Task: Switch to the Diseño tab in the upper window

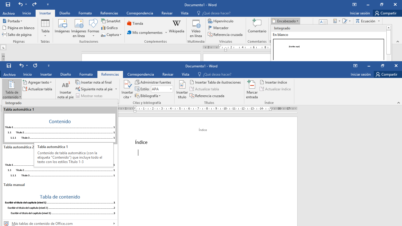Action: [65, 13]
